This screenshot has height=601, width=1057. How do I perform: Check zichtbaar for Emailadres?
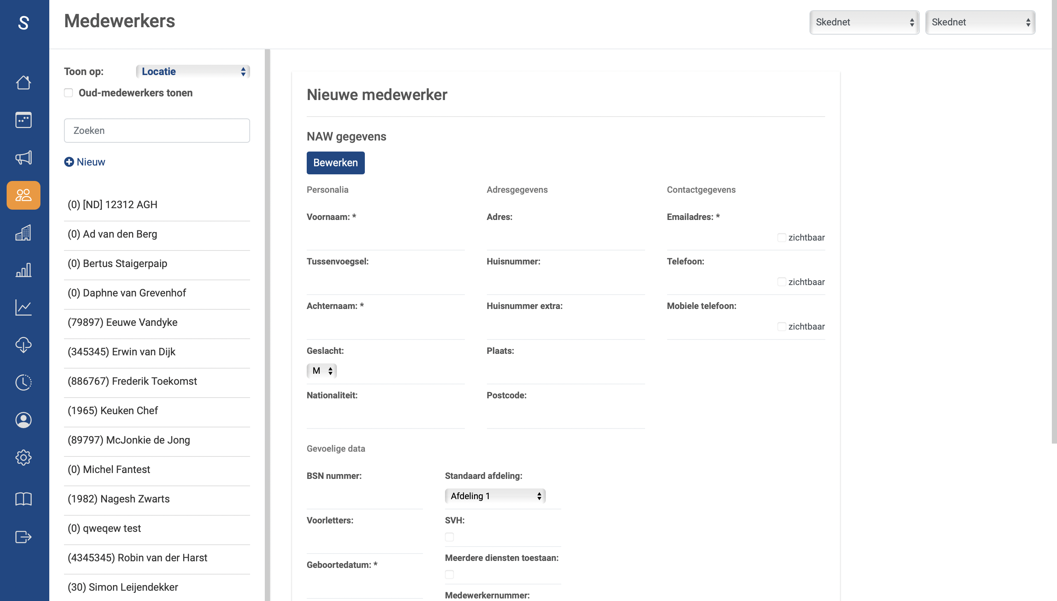[781, 237]
